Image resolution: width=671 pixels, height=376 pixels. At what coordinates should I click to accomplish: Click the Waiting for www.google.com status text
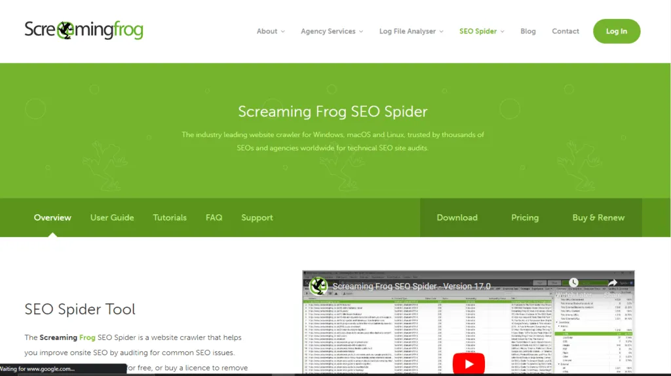(37, 369)
